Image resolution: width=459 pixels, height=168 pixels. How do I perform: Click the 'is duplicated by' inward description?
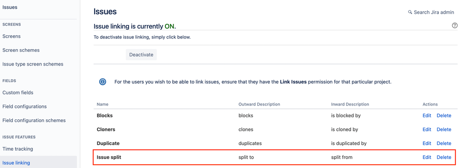point(349,143)
